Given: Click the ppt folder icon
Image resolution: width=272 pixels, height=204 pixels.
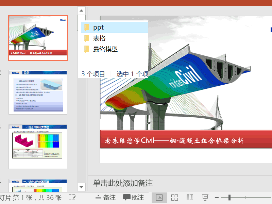Looking at the screenshot, I should point(87,28).
